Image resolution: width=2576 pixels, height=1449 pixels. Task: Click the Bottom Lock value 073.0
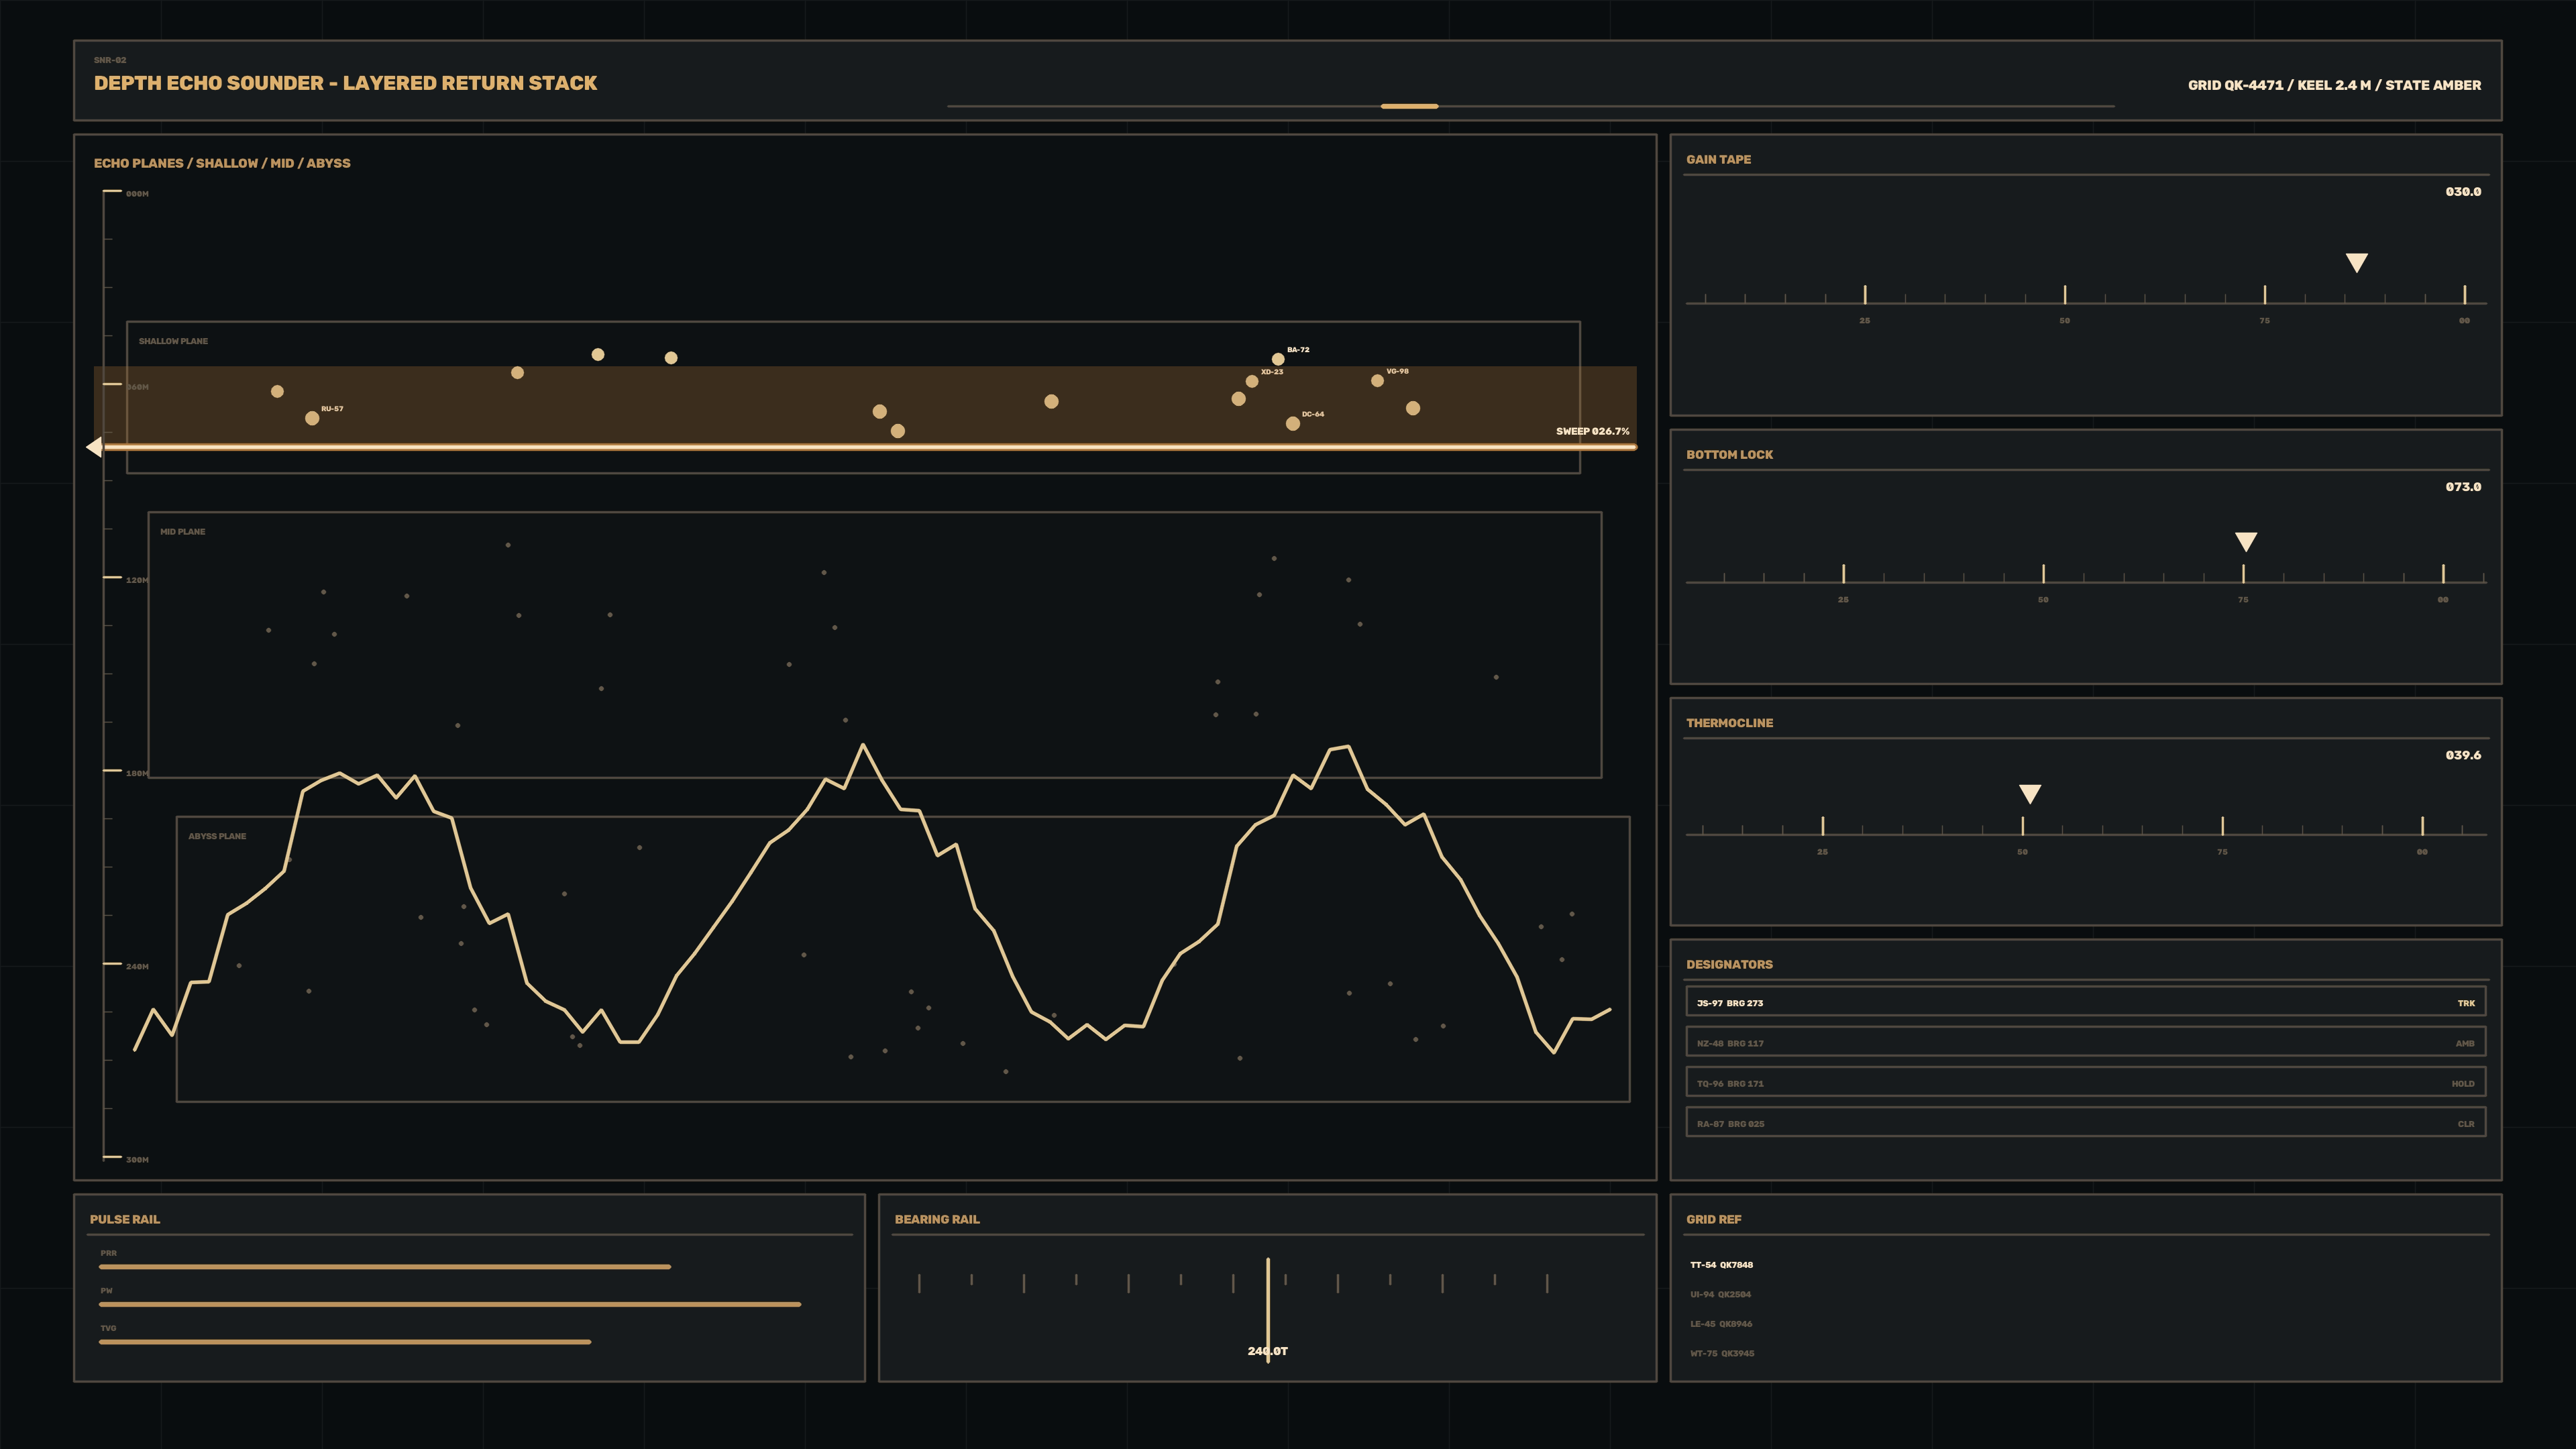[2463, 487]
